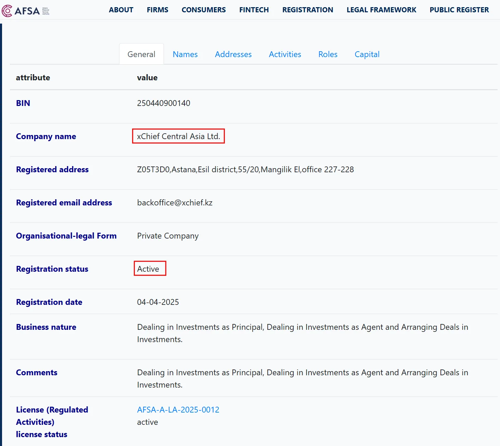Image resolution: width=500 pixels, height=446 pixels.
Task: Click the Comments description text
Action: click(303, 379)
